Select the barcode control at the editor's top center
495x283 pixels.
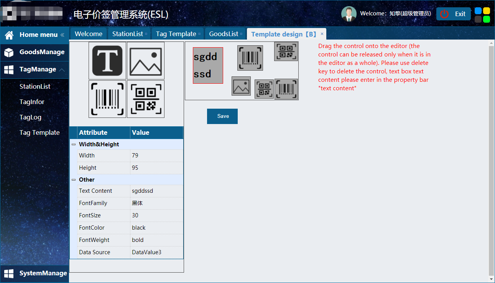[250, 58]
